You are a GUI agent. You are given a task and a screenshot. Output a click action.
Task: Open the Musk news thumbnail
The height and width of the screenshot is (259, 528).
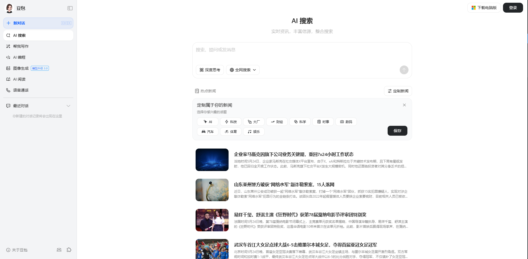click(212, 160)
